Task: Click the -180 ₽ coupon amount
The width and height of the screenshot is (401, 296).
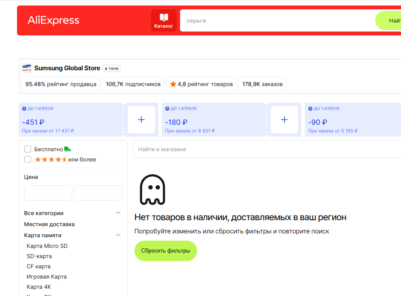Action: (x=176, y=122)
